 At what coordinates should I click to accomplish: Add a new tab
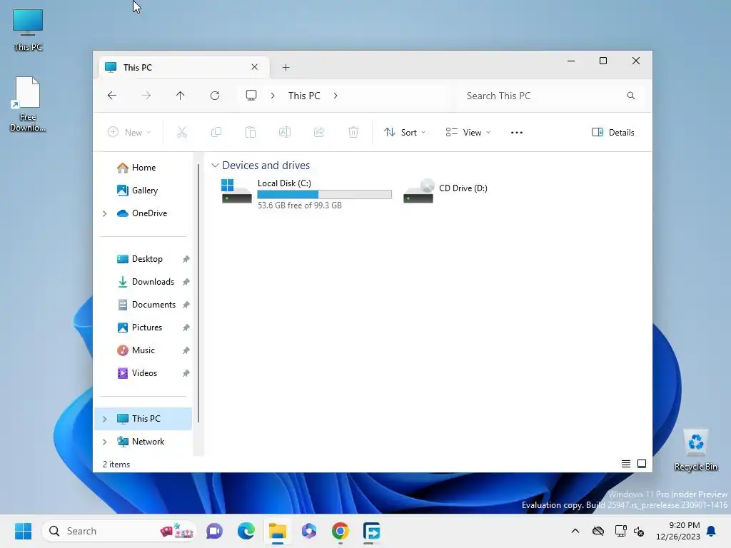(x=286, y=67)
